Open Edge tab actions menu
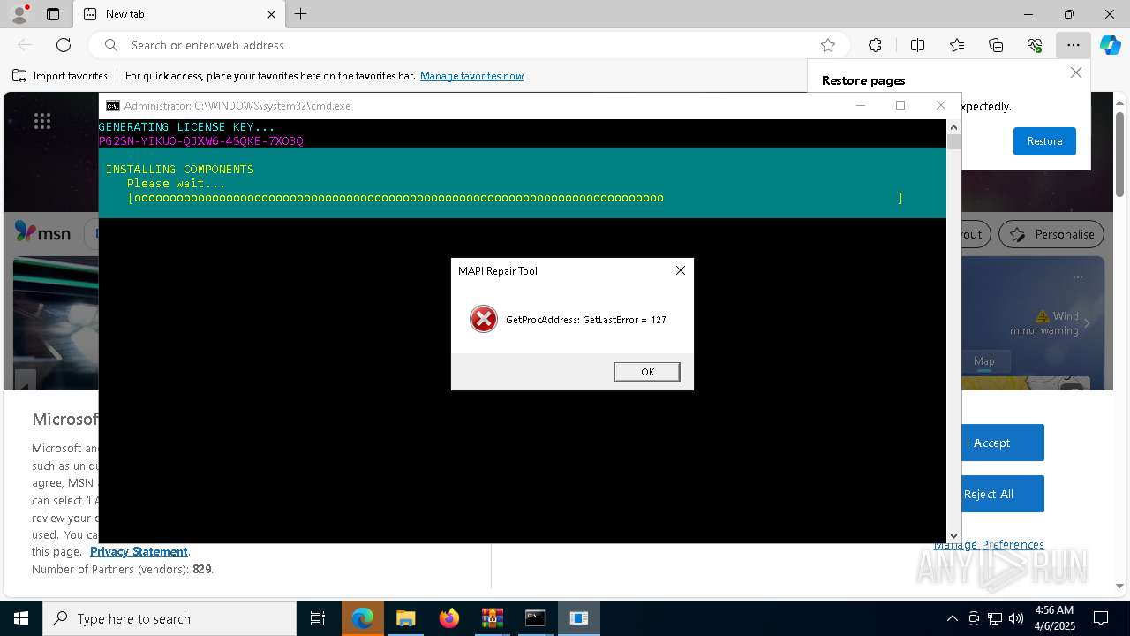 point(53,14)
